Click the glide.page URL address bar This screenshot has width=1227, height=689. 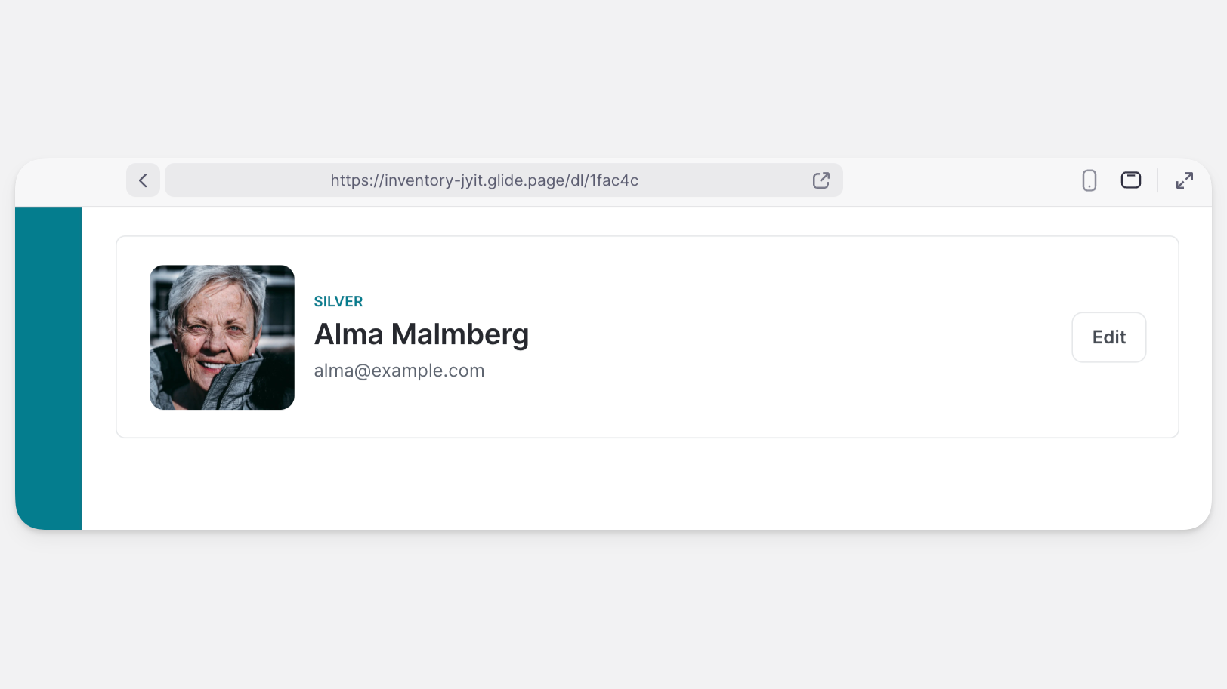click(484, 180)
